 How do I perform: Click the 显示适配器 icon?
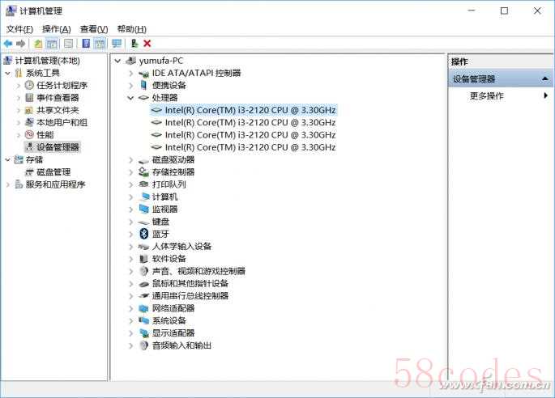click(x=143, y=333)
